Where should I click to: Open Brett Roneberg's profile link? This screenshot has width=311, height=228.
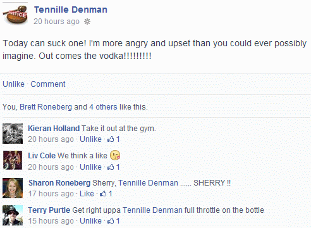tap(46, 107)
